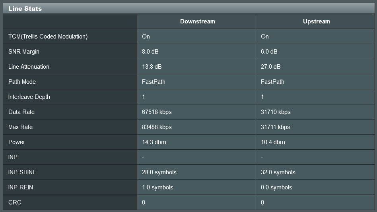The image size is (377, 212).
Task: Click the Line Attenuation label
Action: pos(29,67)
